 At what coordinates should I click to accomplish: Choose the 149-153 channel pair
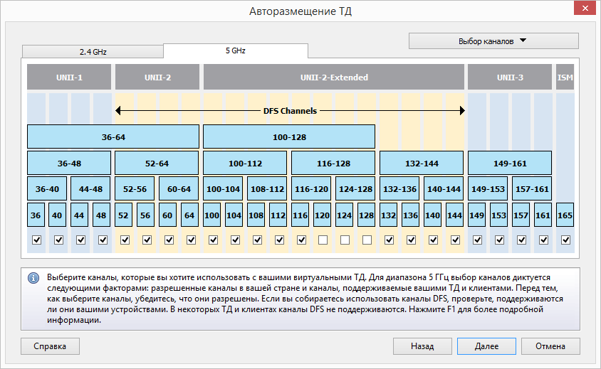click(x=488, y=188)
